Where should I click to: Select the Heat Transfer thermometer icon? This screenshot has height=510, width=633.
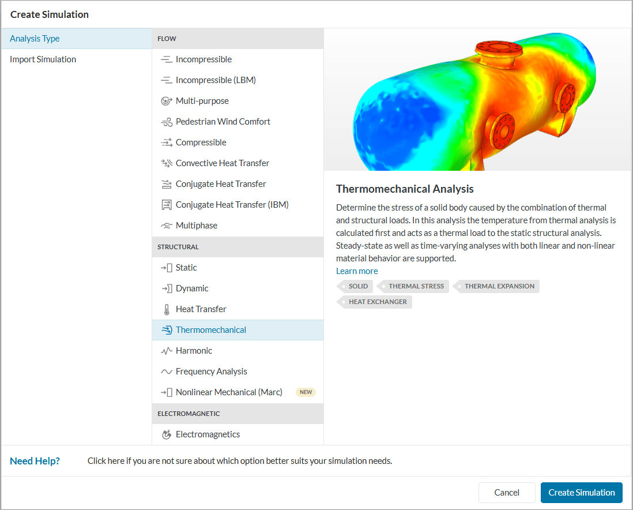(167, 309)
